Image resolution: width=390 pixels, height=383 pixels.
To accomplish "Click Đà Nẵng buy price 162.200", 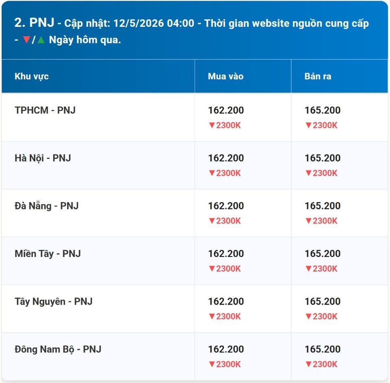I will [226, 206].
